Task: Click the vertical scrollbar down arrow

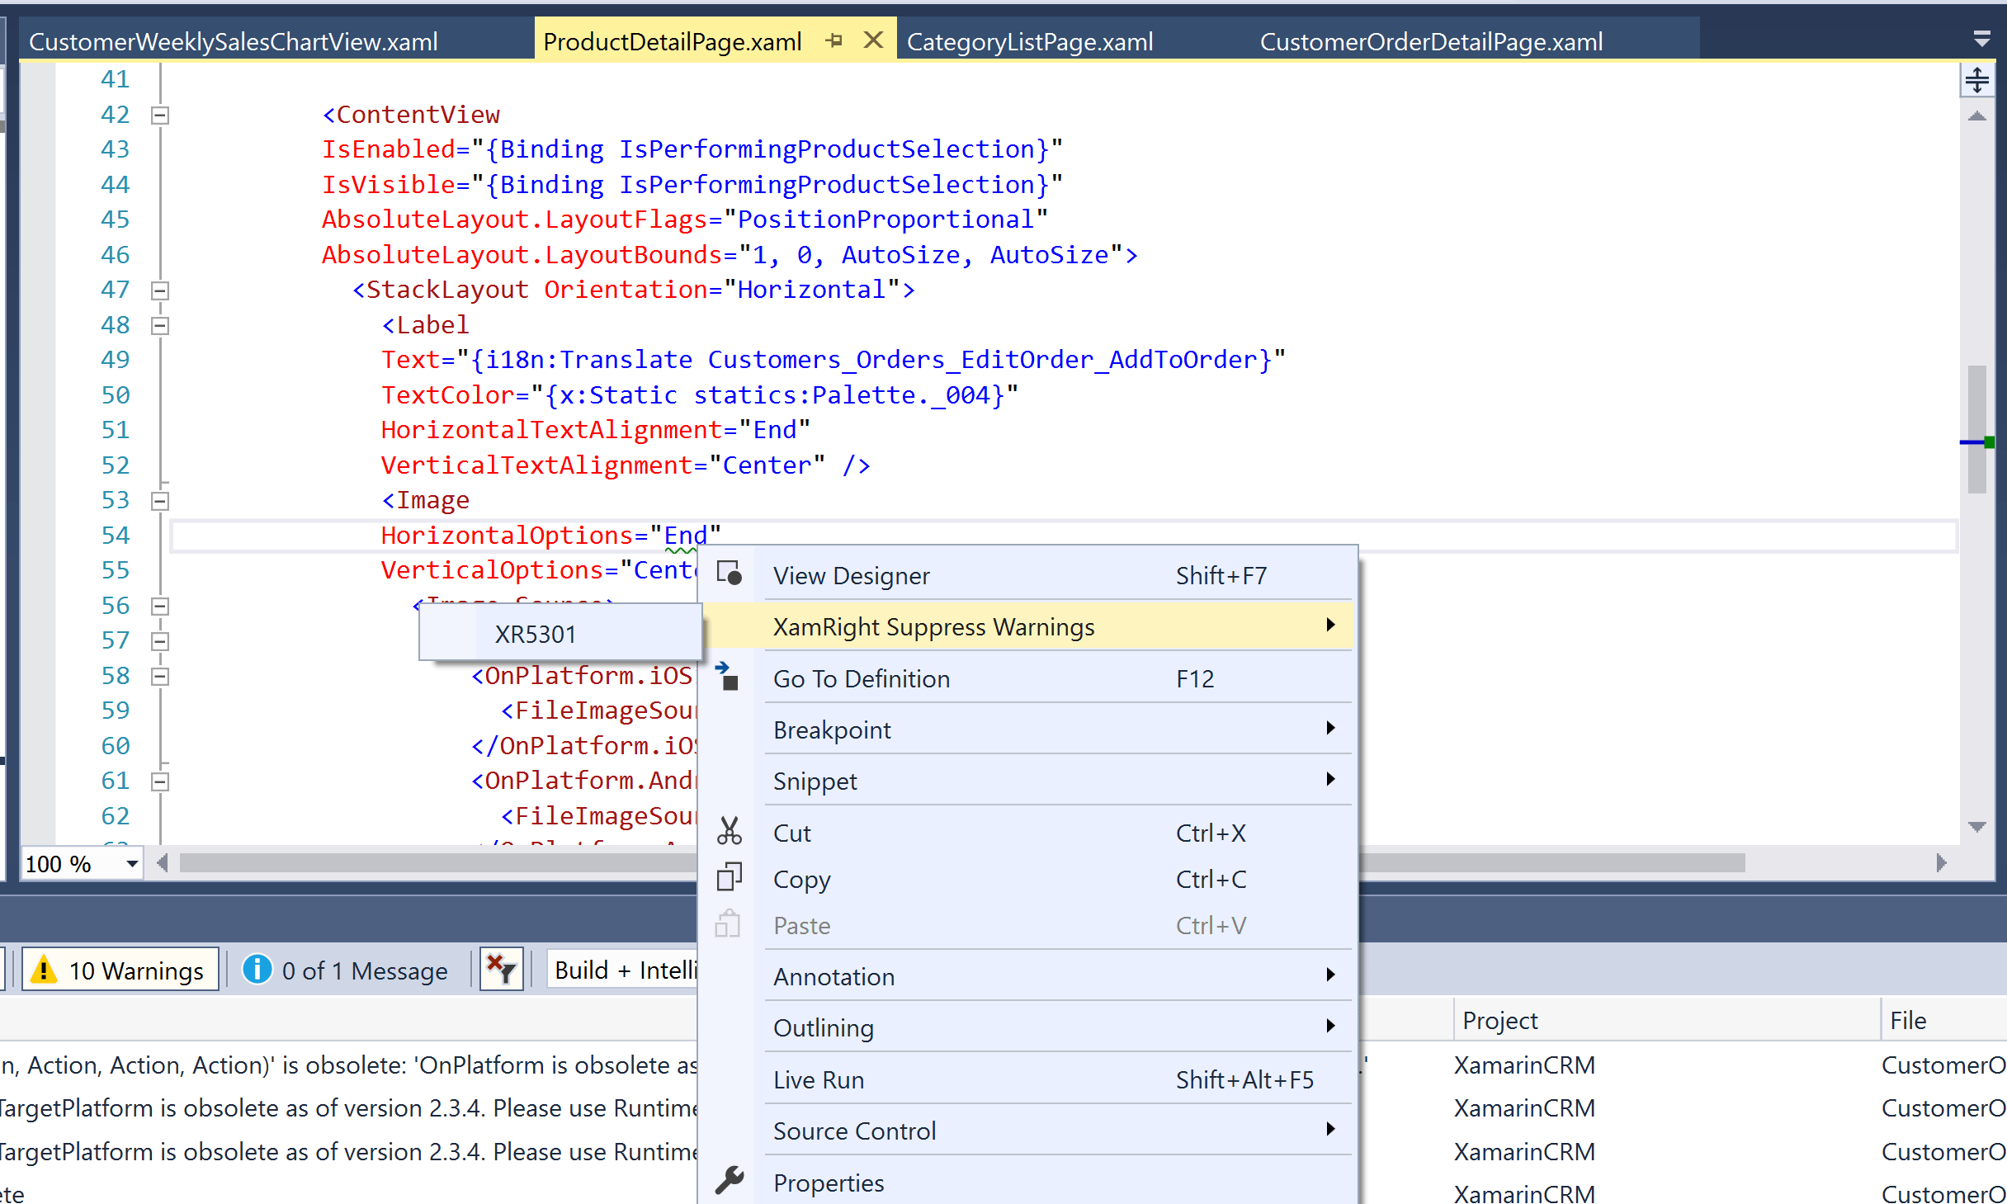Action: (x=1976, y=827)
